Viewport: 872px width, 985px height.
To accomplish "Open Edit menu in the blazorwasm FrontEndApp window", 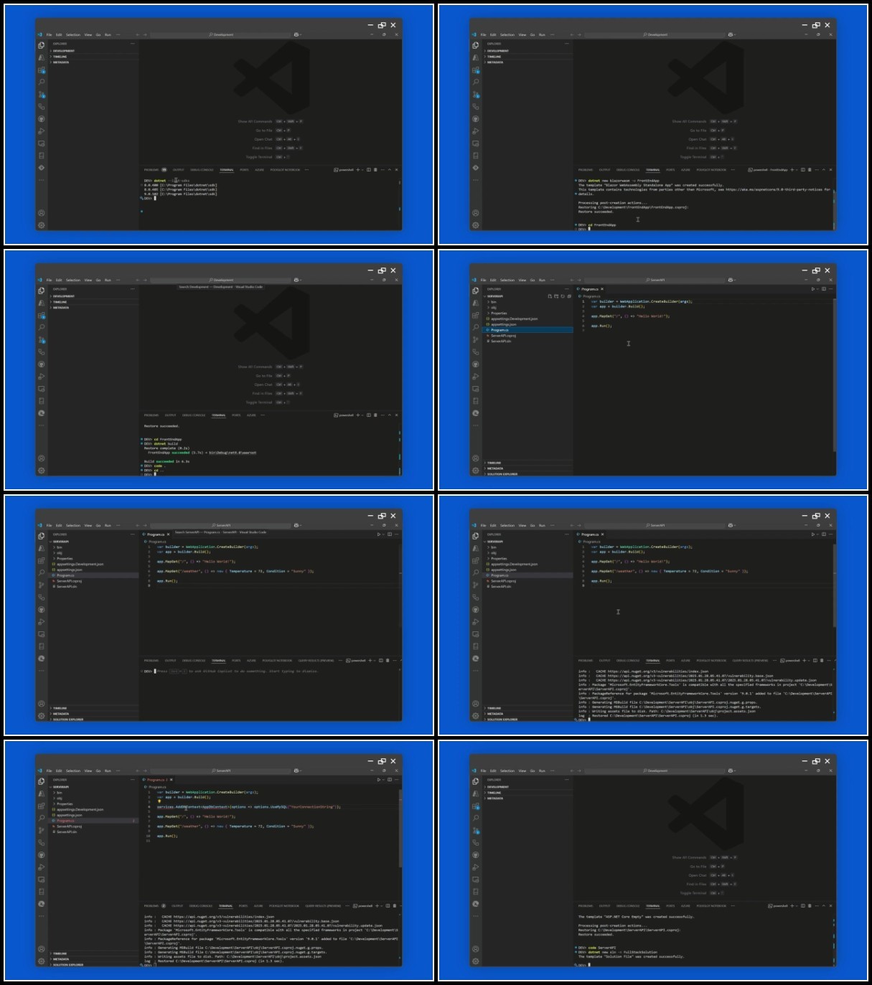I will [493, 34].
